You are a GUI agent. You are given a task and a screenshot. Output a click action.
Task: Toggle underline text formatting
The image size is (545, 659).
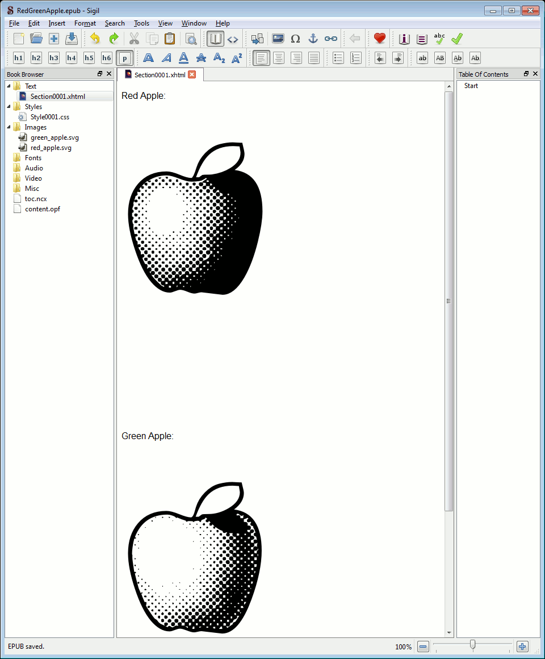tap(183, 58)
